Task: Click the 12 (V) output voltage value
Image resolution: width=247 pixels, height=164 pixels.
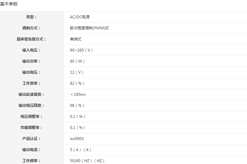Action: 77,72
